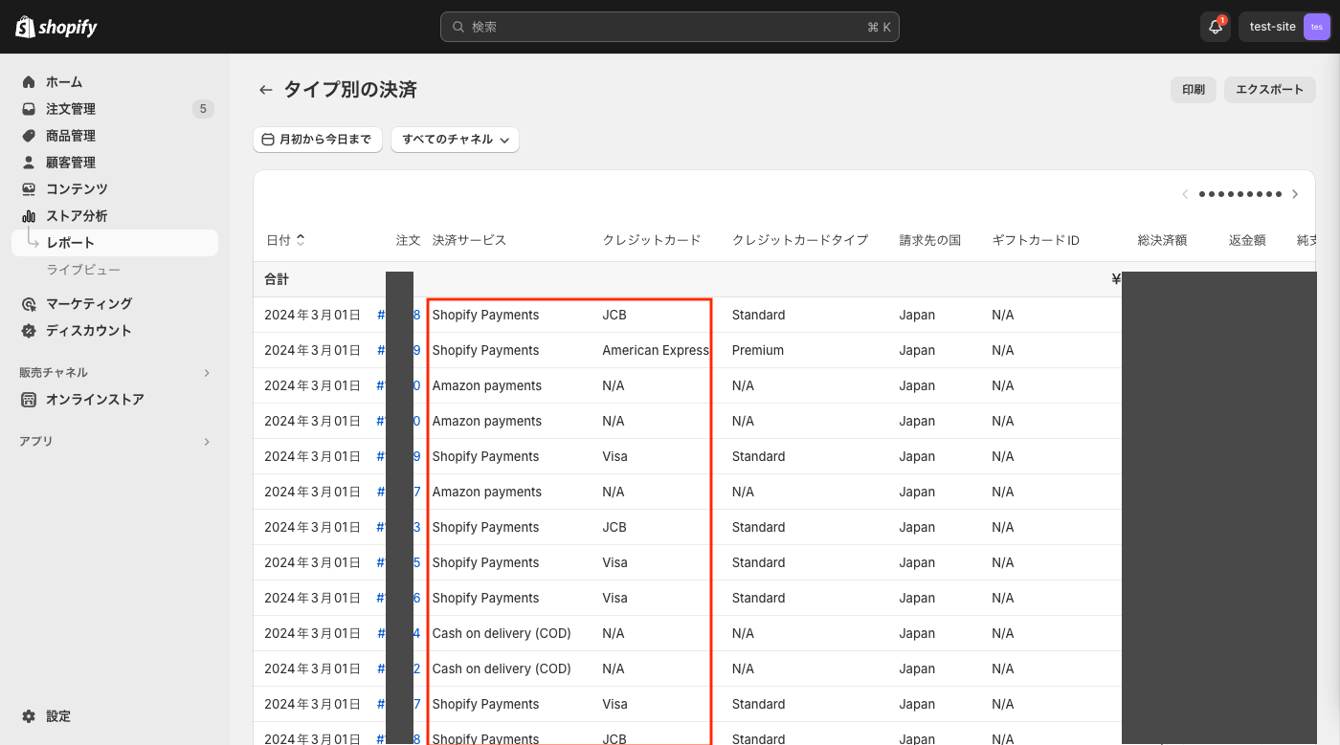
Task: Click the magnifier icon in the search bar
Action: 458,27
